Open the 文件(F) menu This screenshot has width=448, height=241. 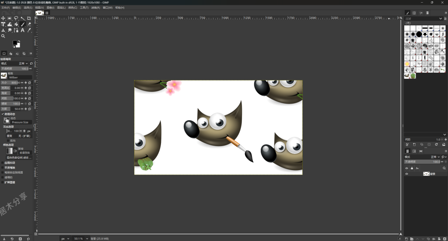(5, 8)
